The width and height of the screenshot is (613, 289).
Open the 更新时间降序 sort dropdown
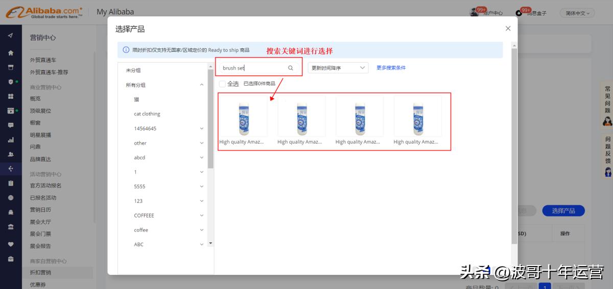pos(338,68)
